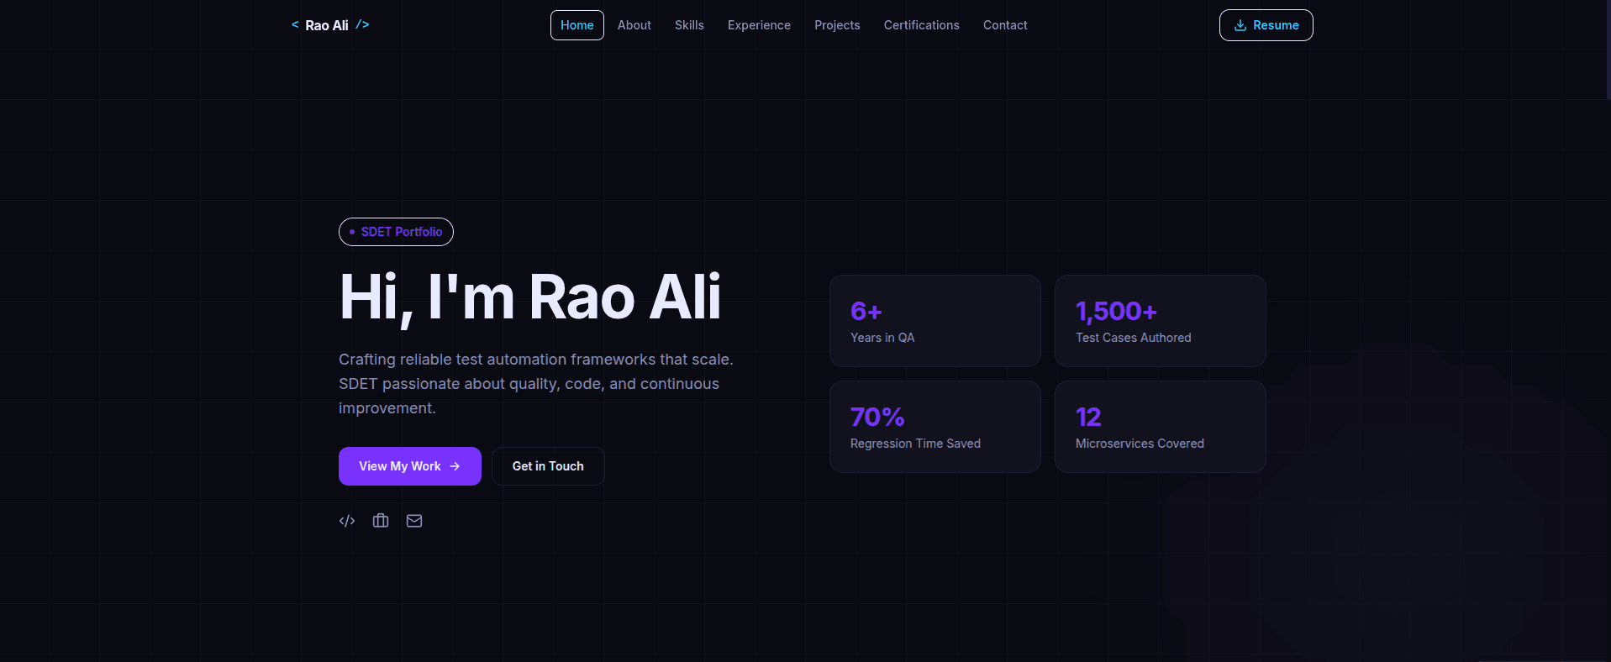
Task: Click the "Crafting reliable test automation" paragraph
Action: [x=536, y=384]
